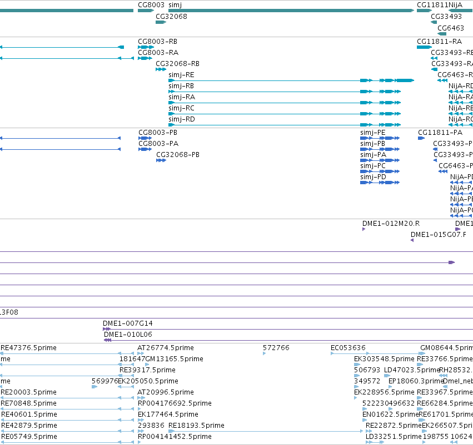The height and width of the screenshot is (445, 473).
Task: Select the CG33493 gene label
Action: coord(446,16)
